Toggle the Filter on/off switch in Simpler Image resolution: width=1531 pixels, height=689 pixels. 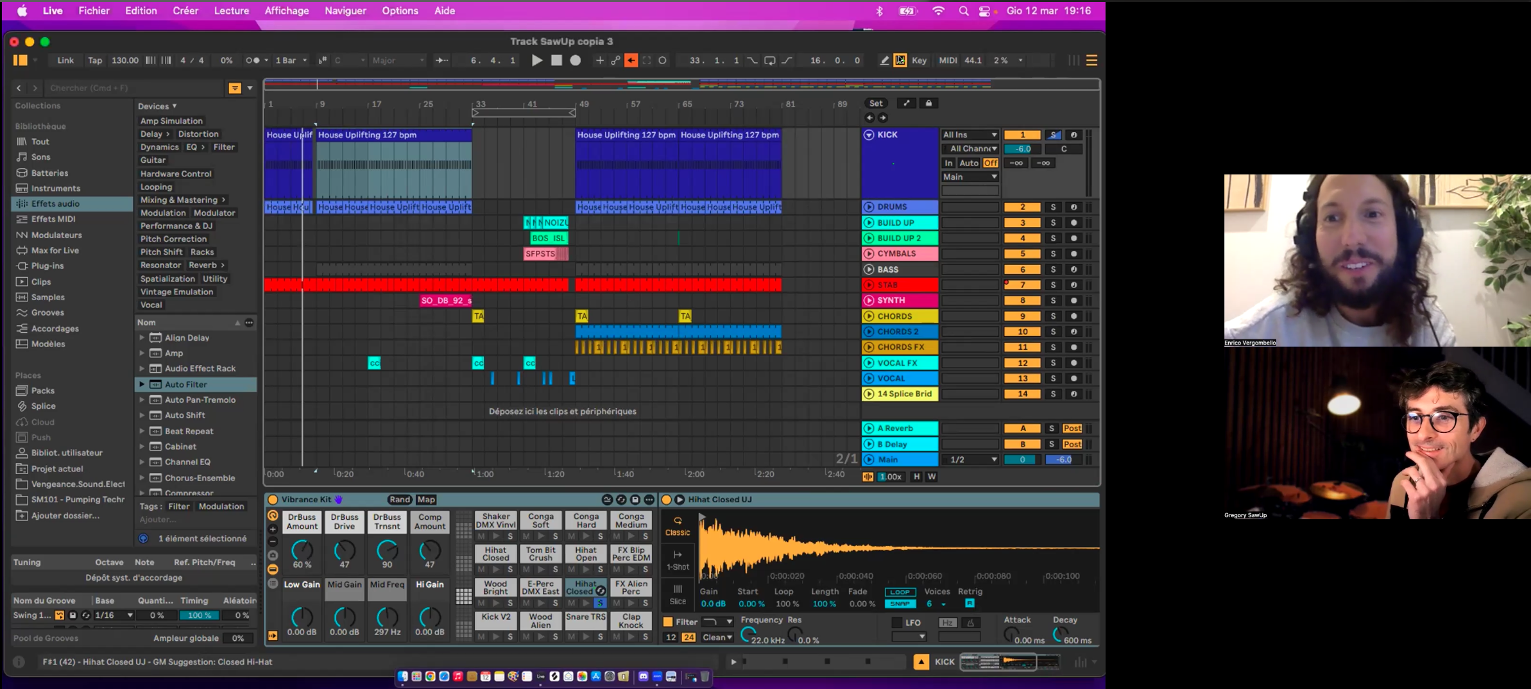tap(668, 622)
